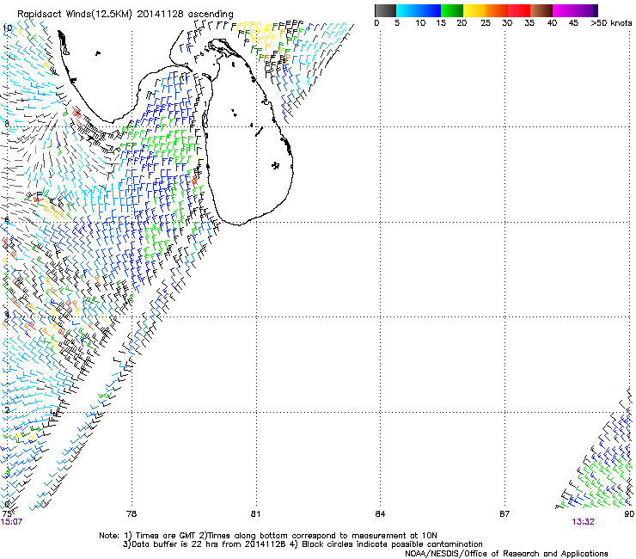The image size is (636, 559).
Task: Click the red 30-35 knots legend band
Action: pyautogui.click(x=519, y=10)
